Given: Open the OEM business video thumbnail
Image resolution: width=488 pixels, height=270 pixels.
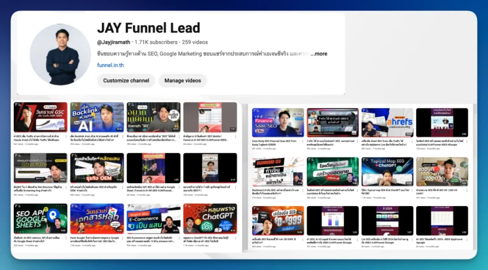Looking at the screenshot, I should [x=97, y=168].
